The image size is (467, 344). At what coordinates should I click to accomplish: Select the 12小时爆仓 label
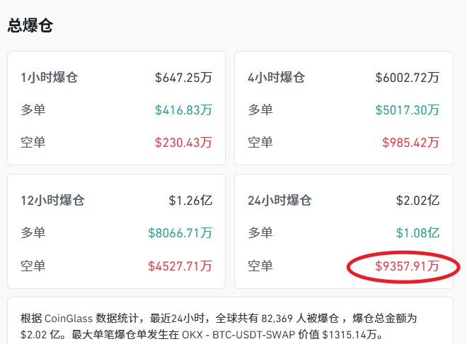click(52, 201)
